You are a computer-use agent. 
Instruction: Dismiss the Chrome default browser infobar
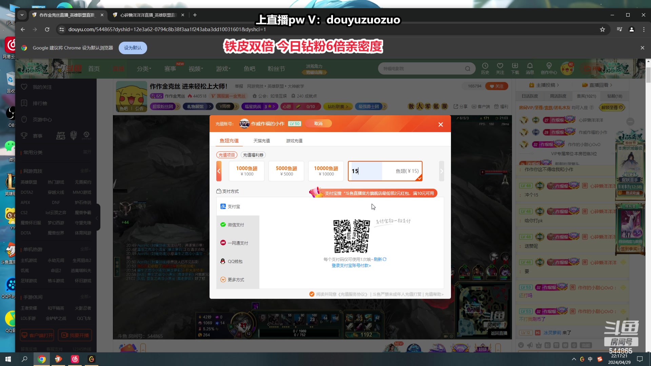coord(642,48)
